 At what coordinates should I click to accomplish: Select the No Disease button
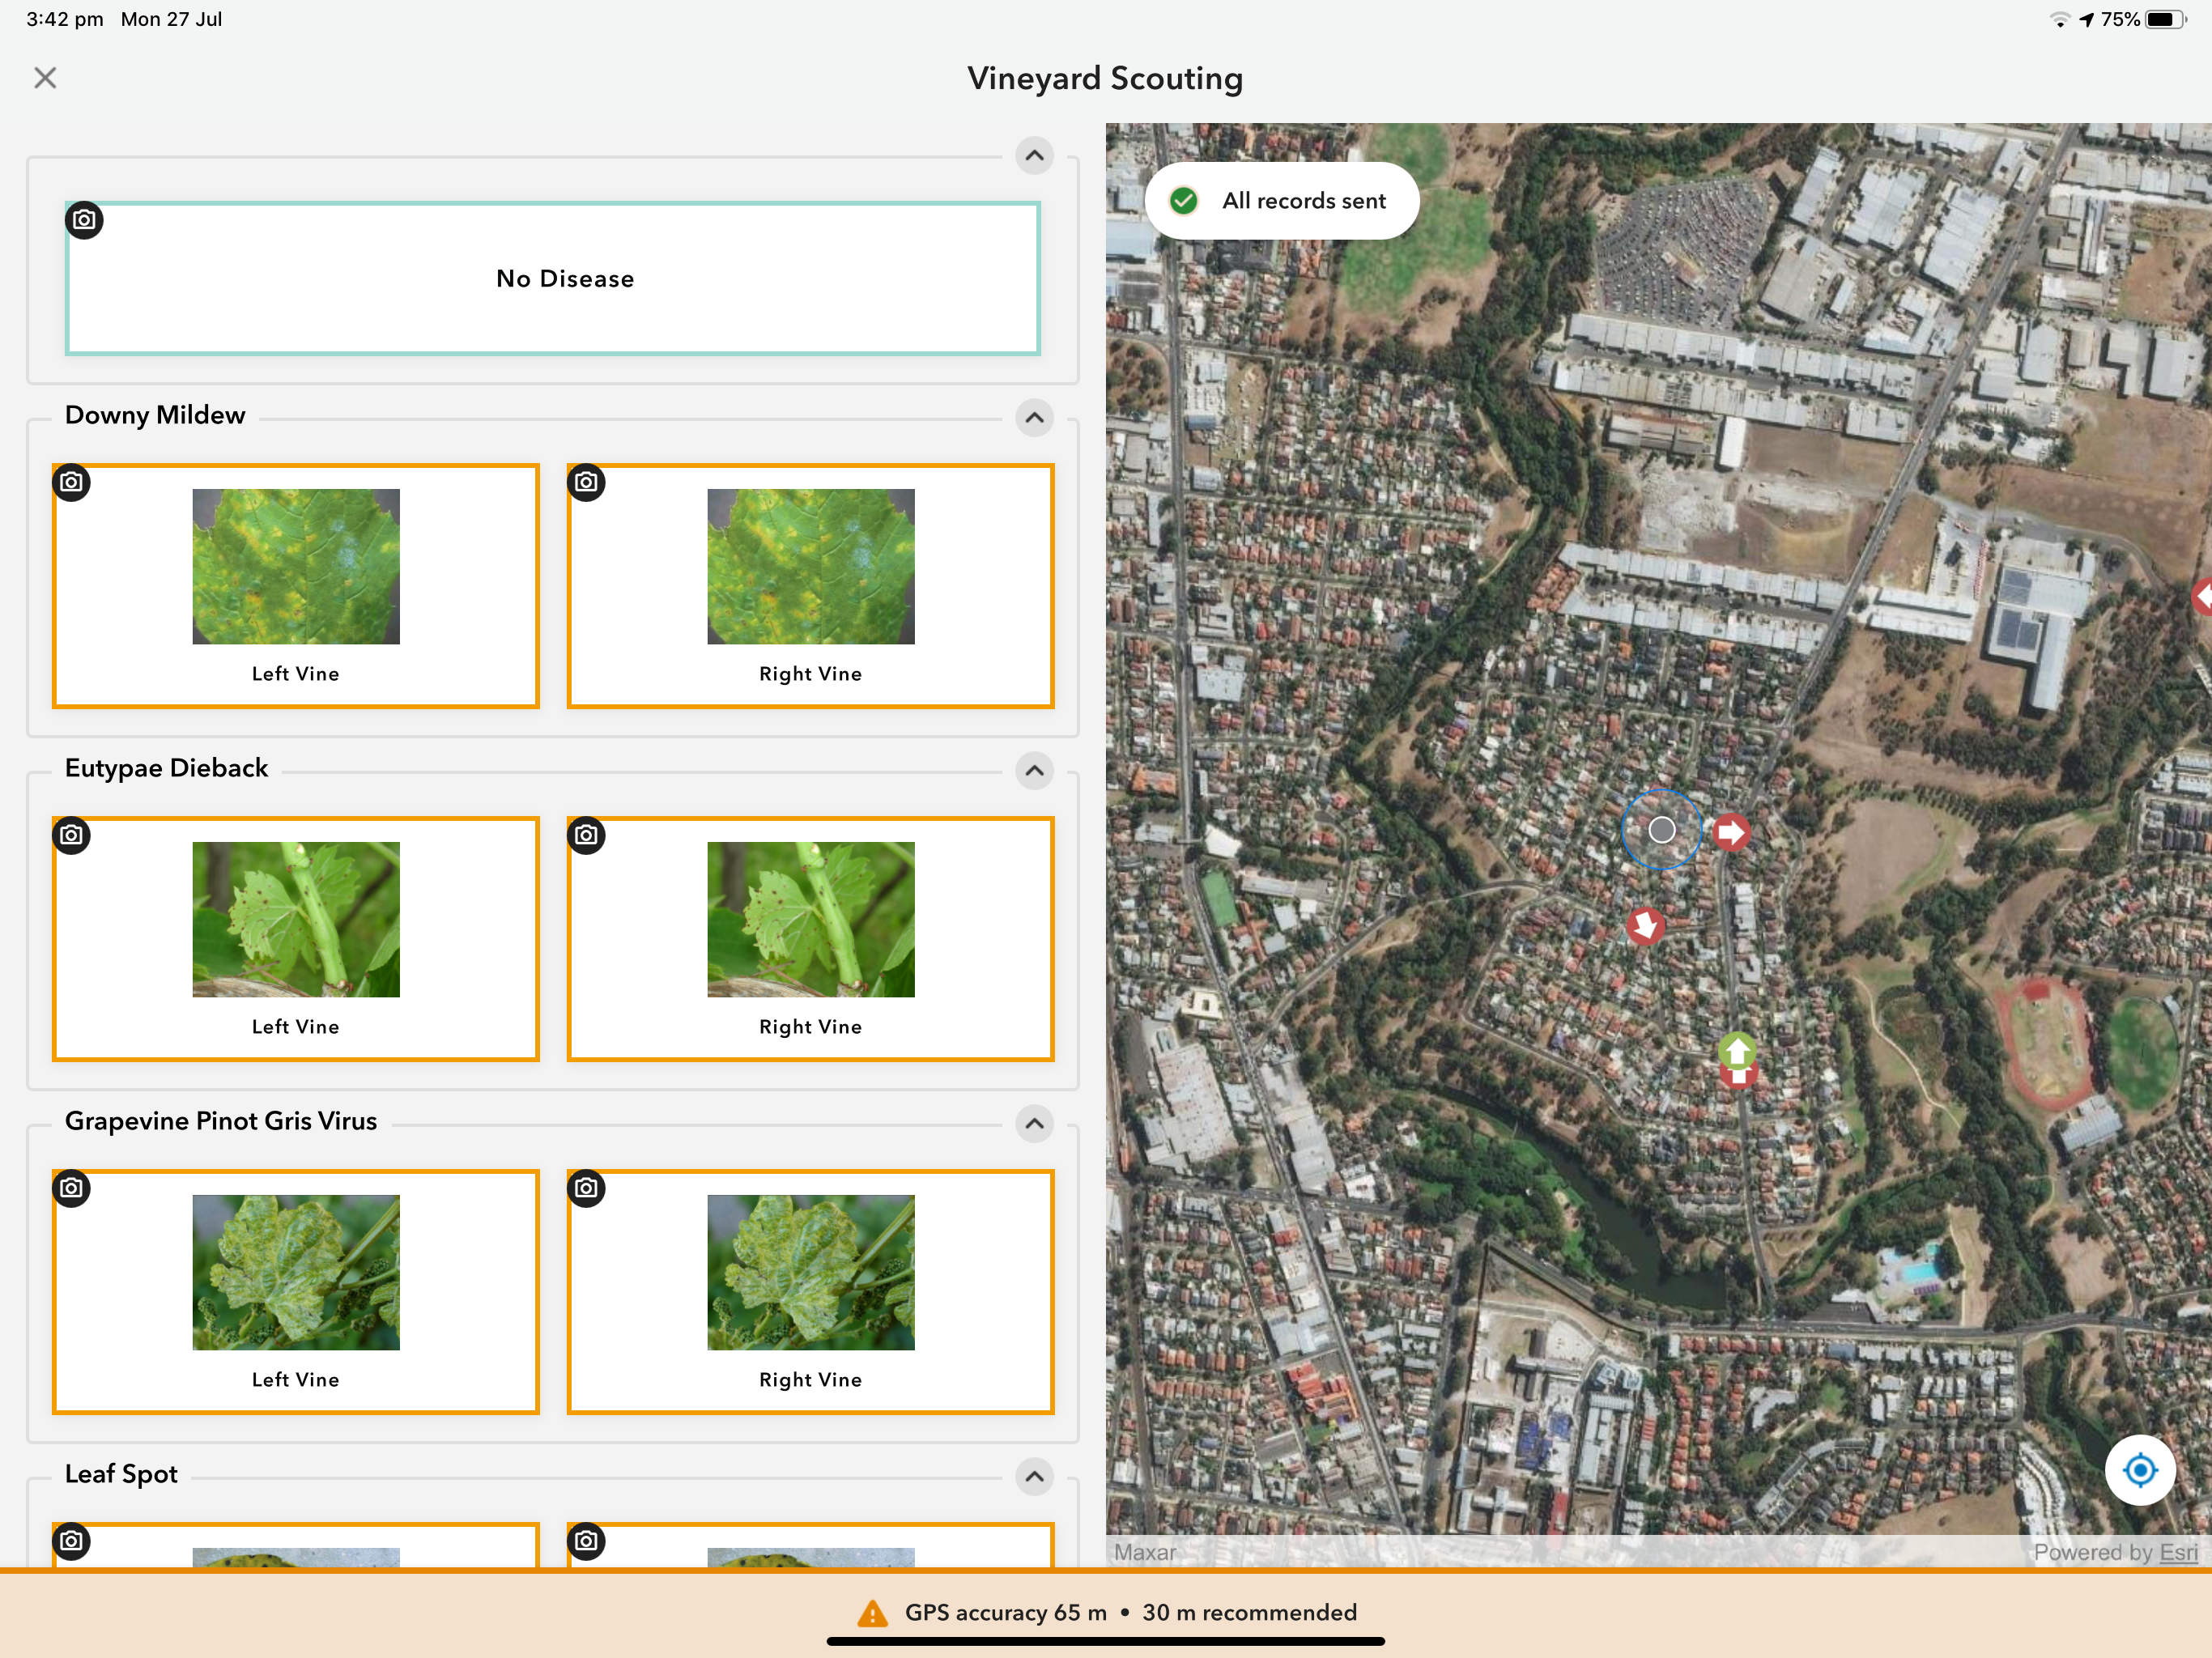click(553, 279)
